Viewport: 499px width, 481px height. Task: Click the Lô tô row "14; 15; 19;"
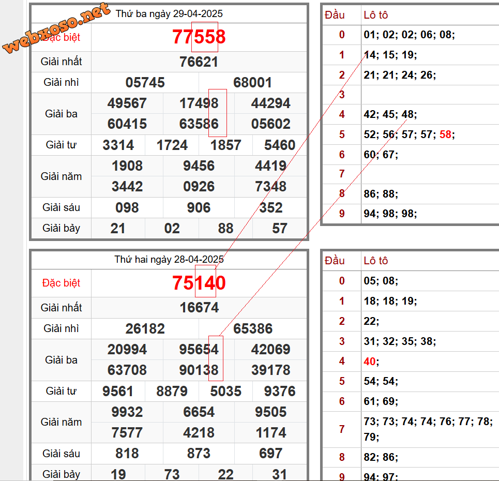(x=390, y=55)
